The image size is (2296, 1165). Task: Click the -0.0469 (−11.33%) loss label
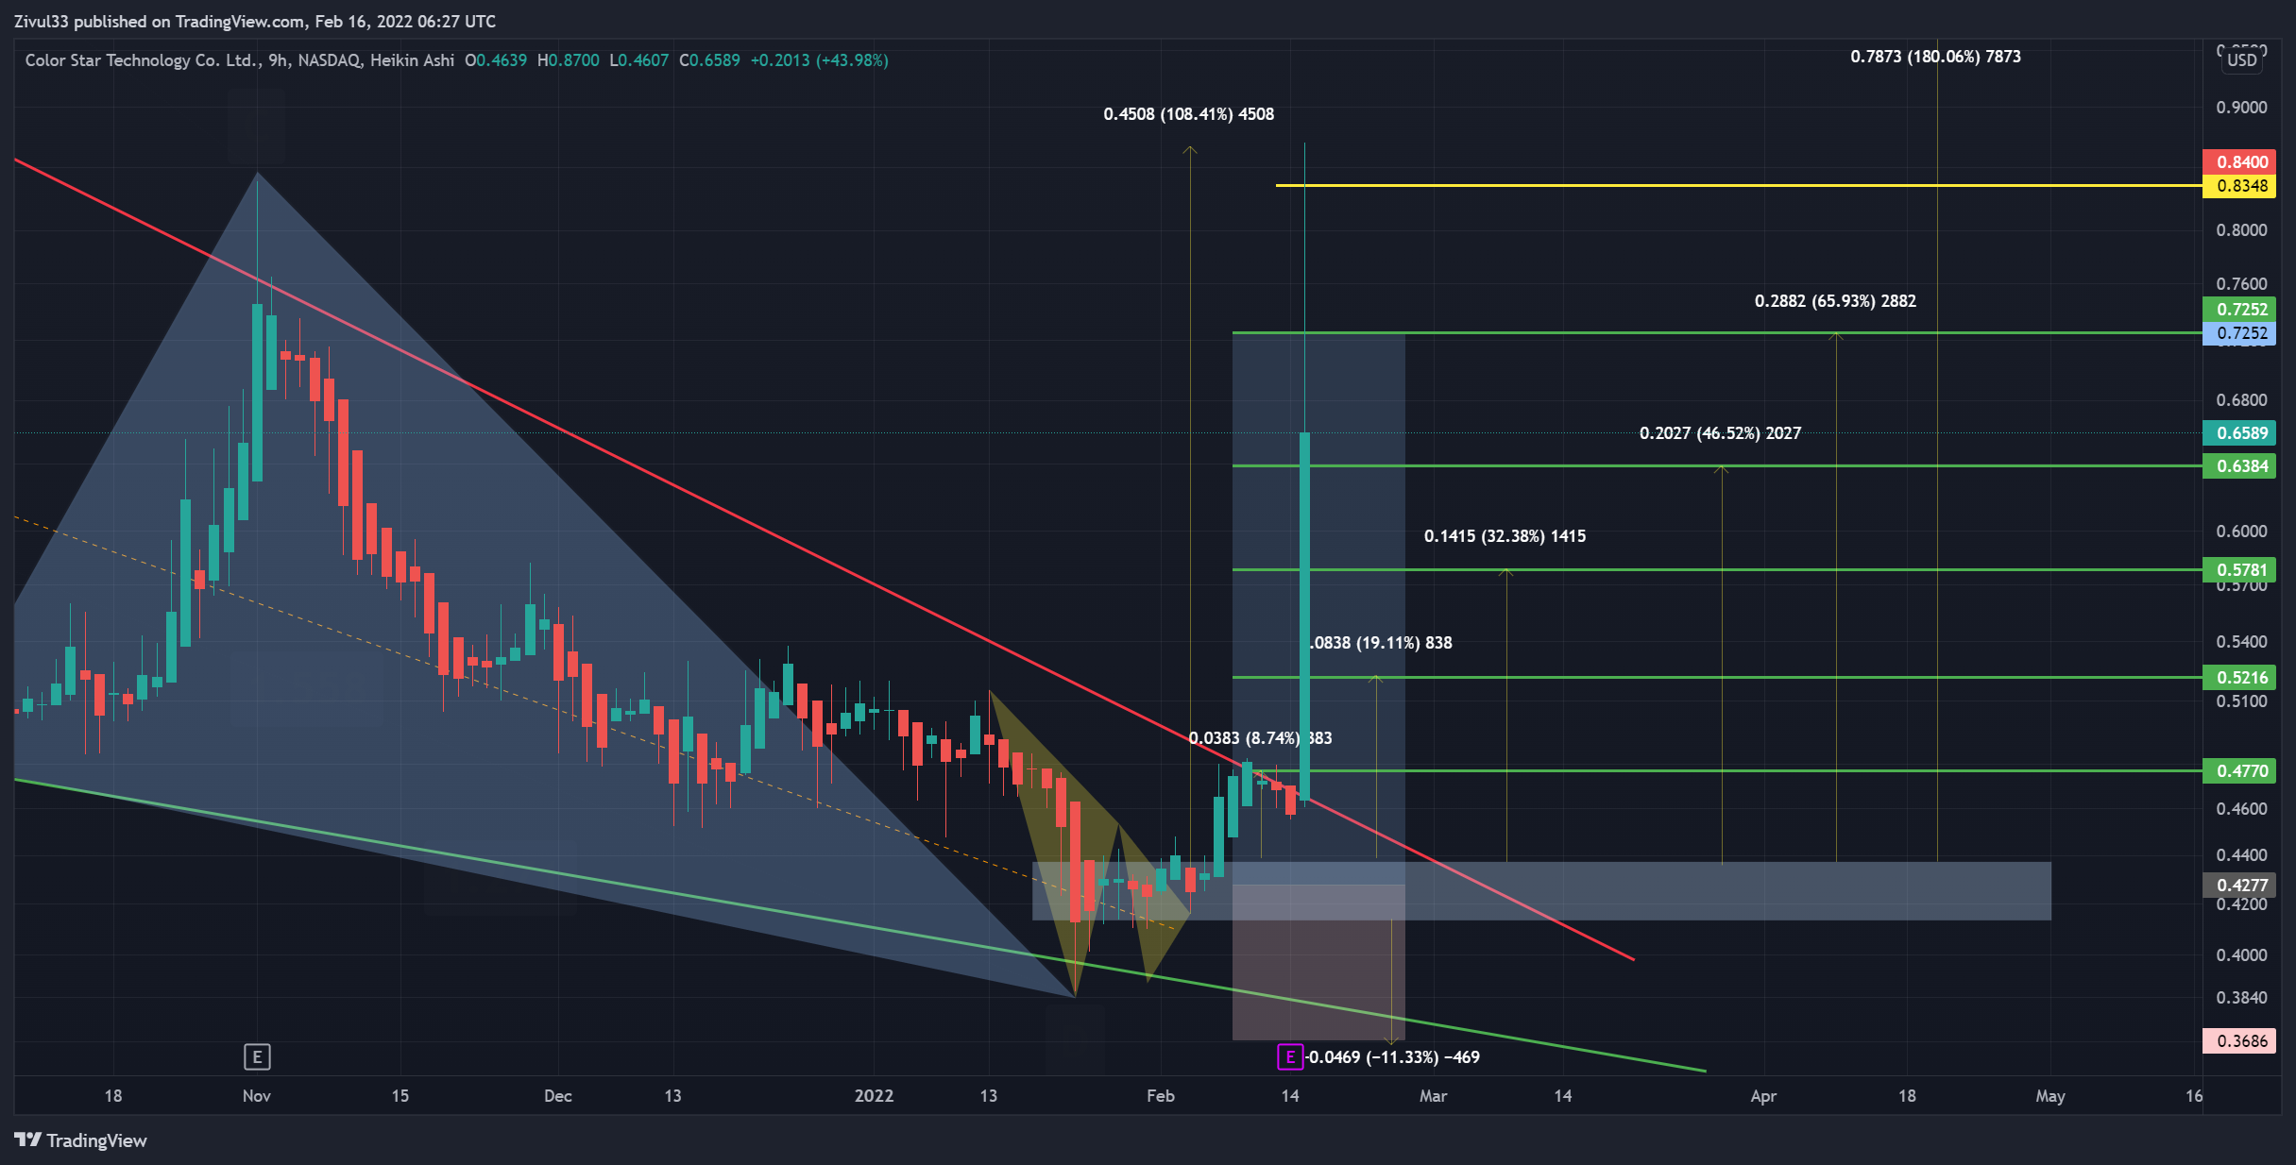click(1393, 1057)
